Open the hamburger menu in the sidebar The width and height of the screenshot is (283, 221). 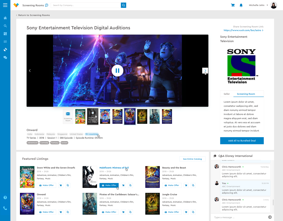pos(5,5)
